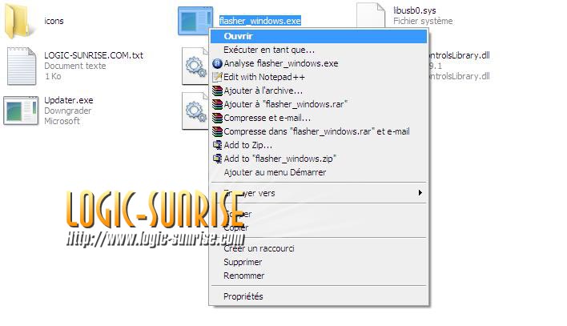Select Edit with Notepad++
567x326 pixels.
319,77
